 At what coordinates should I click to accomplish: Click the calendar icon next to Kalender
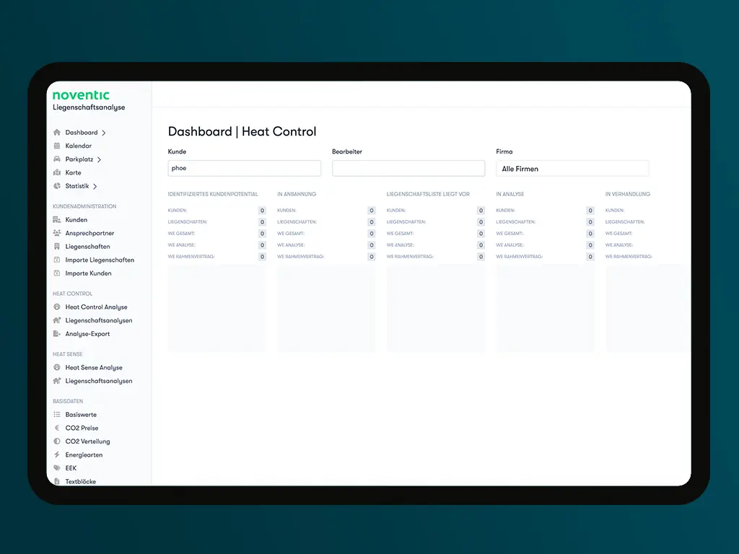(x=57, y=146)
